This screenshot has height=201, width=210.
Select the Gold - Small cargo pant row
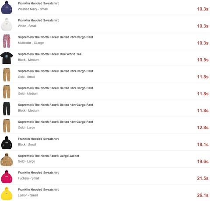(x=105, y=75)
